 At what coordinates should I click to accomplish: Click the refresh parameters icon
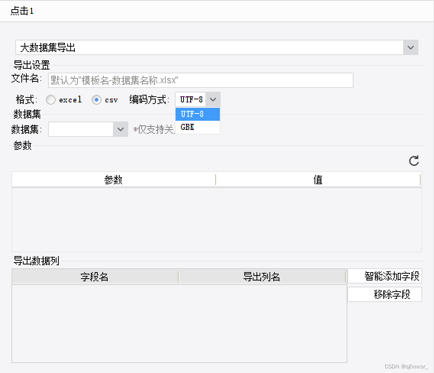coord(414,161)
